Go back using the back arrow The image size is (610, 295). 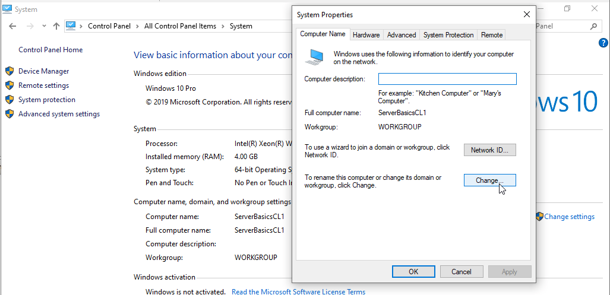click(x=13, y=26)
